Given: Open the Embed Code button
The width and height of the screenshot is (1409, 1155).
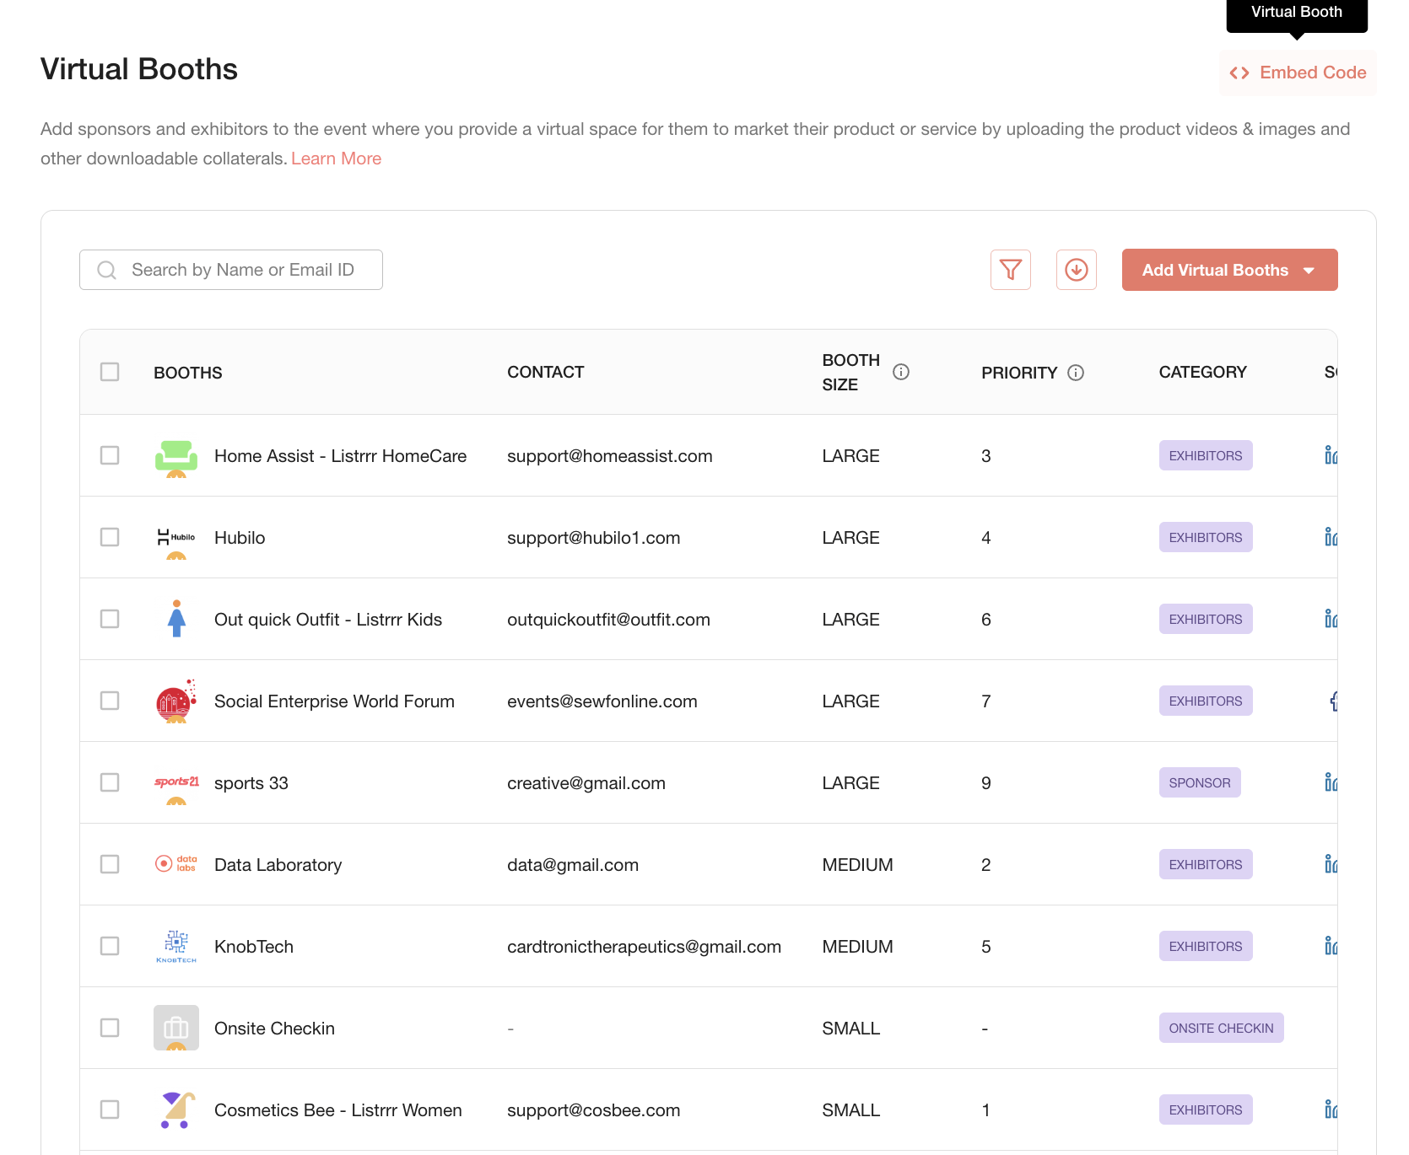Looking at the screenshot, I should click(1298, 73).
